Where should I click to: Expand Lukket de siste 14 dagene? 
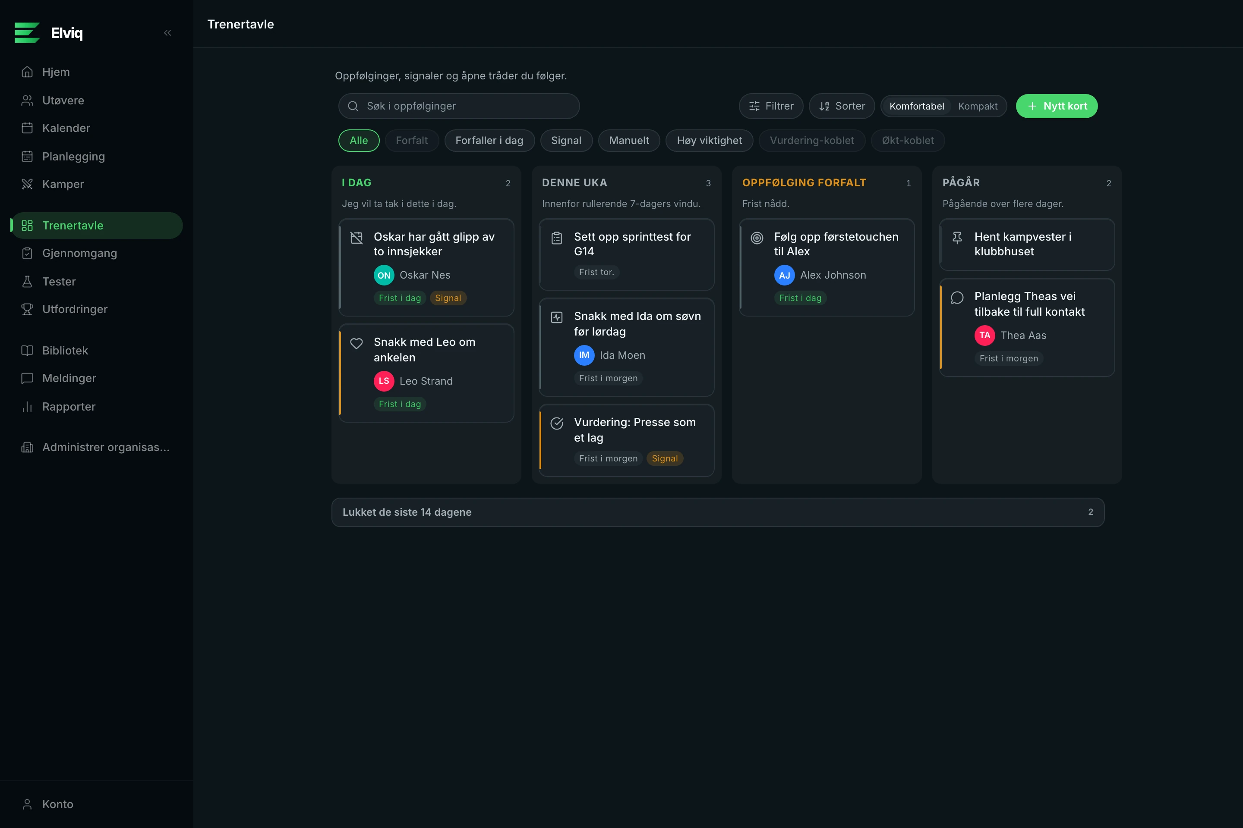(x=718, y=512)
